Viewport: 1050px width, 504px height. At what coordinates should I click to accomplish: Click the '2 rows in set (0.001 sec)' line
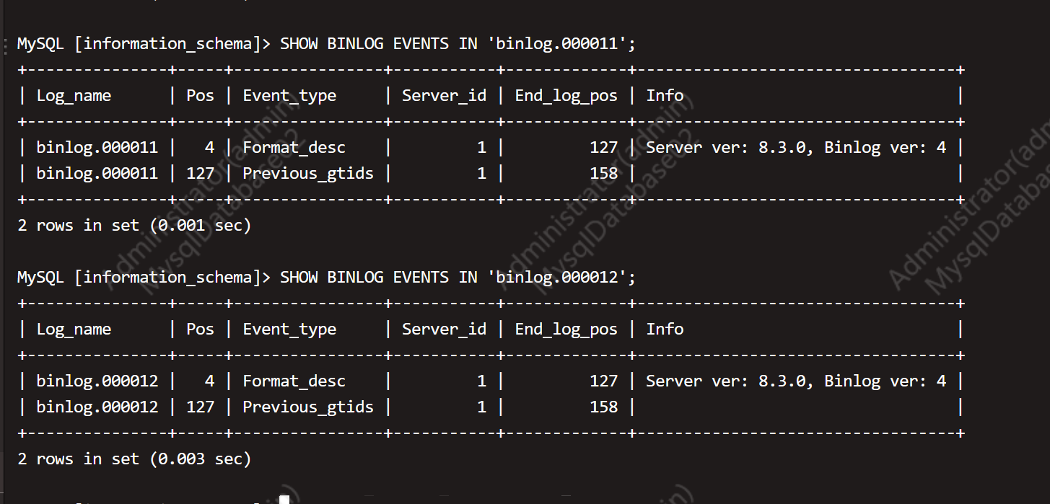pyautogui.click(x=134, y=226)
